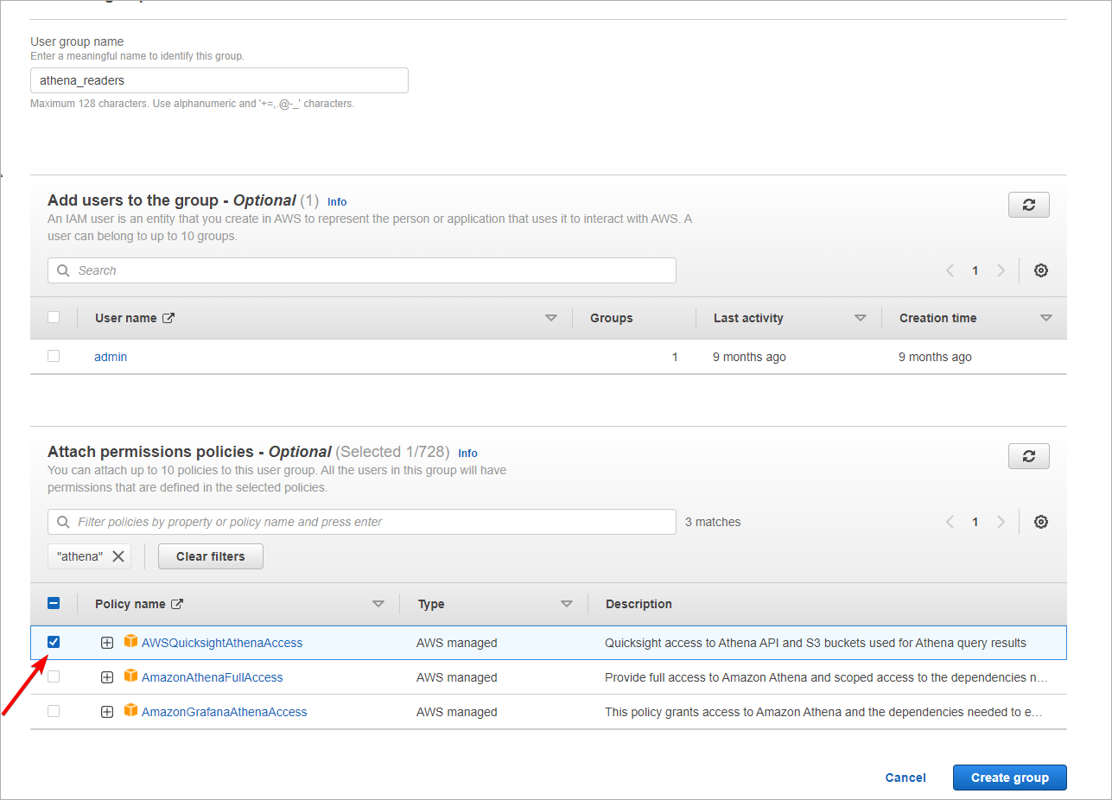Viewport: 1112px width, 800px height.
Task: Open the admin user link
Action: (x=110, y=356)
